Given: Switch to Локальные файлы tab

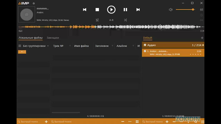Looking at the screenshot, I should click(x=30, y=38).
